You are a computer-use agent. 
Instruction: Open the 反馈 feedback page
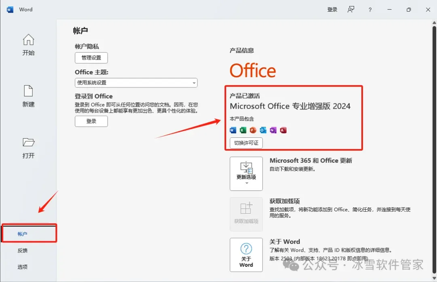coord(23,250)
